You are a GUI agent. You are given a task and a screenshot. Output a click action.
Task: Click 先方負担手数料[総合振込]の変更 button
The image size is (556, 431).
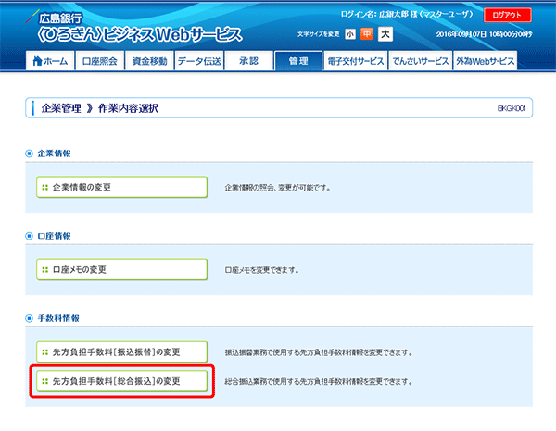pyautogui.click(x=122, y=381)
